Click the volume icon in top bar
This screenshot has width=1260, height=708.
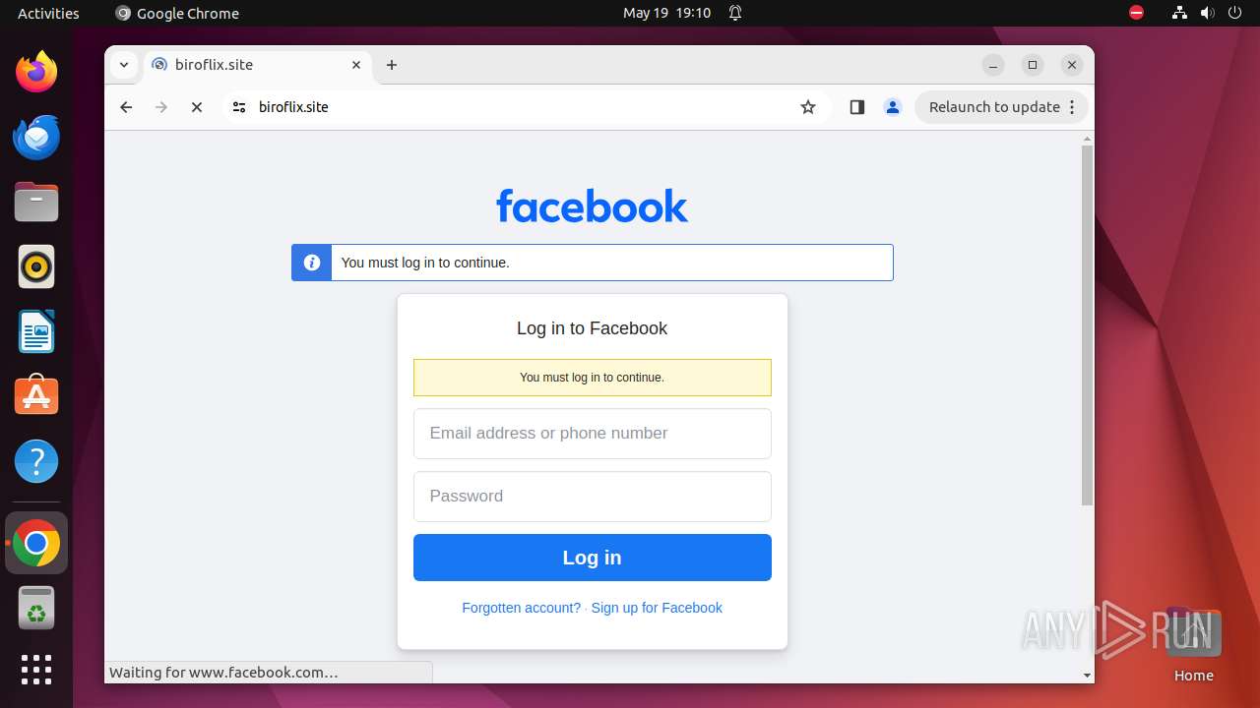[1208, 13]
